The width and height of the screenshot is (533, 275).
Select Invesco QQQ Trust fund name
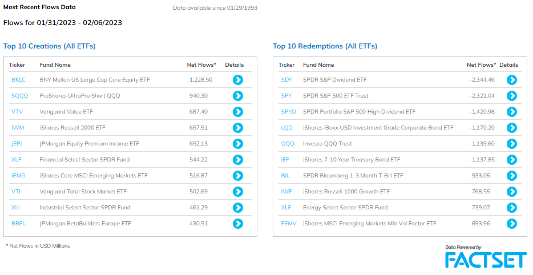(328, 144)
